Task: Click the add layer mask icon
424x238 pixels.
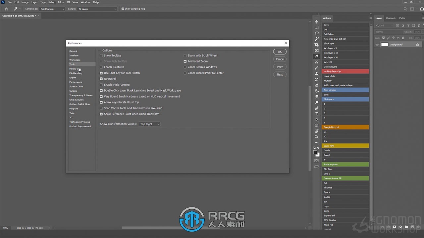Action: tap(394, 227)
